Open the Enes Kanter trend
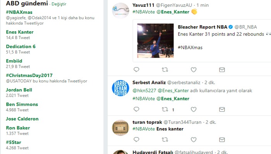This screenshot has width=271, height=154. (x=20, y=32)
